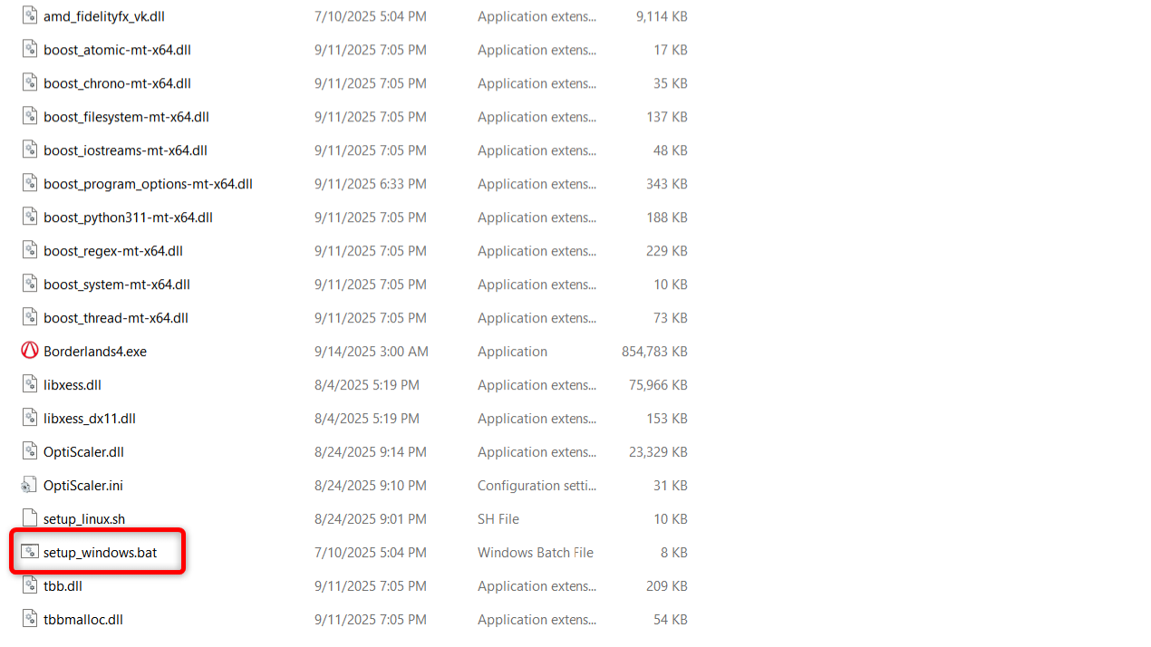Image resolution: width=1151 pixels, height=647 pixels.
Task: Click boost_thread-mt-x64.dll file name
Action: pyautogui.click(x=116, y=318)
